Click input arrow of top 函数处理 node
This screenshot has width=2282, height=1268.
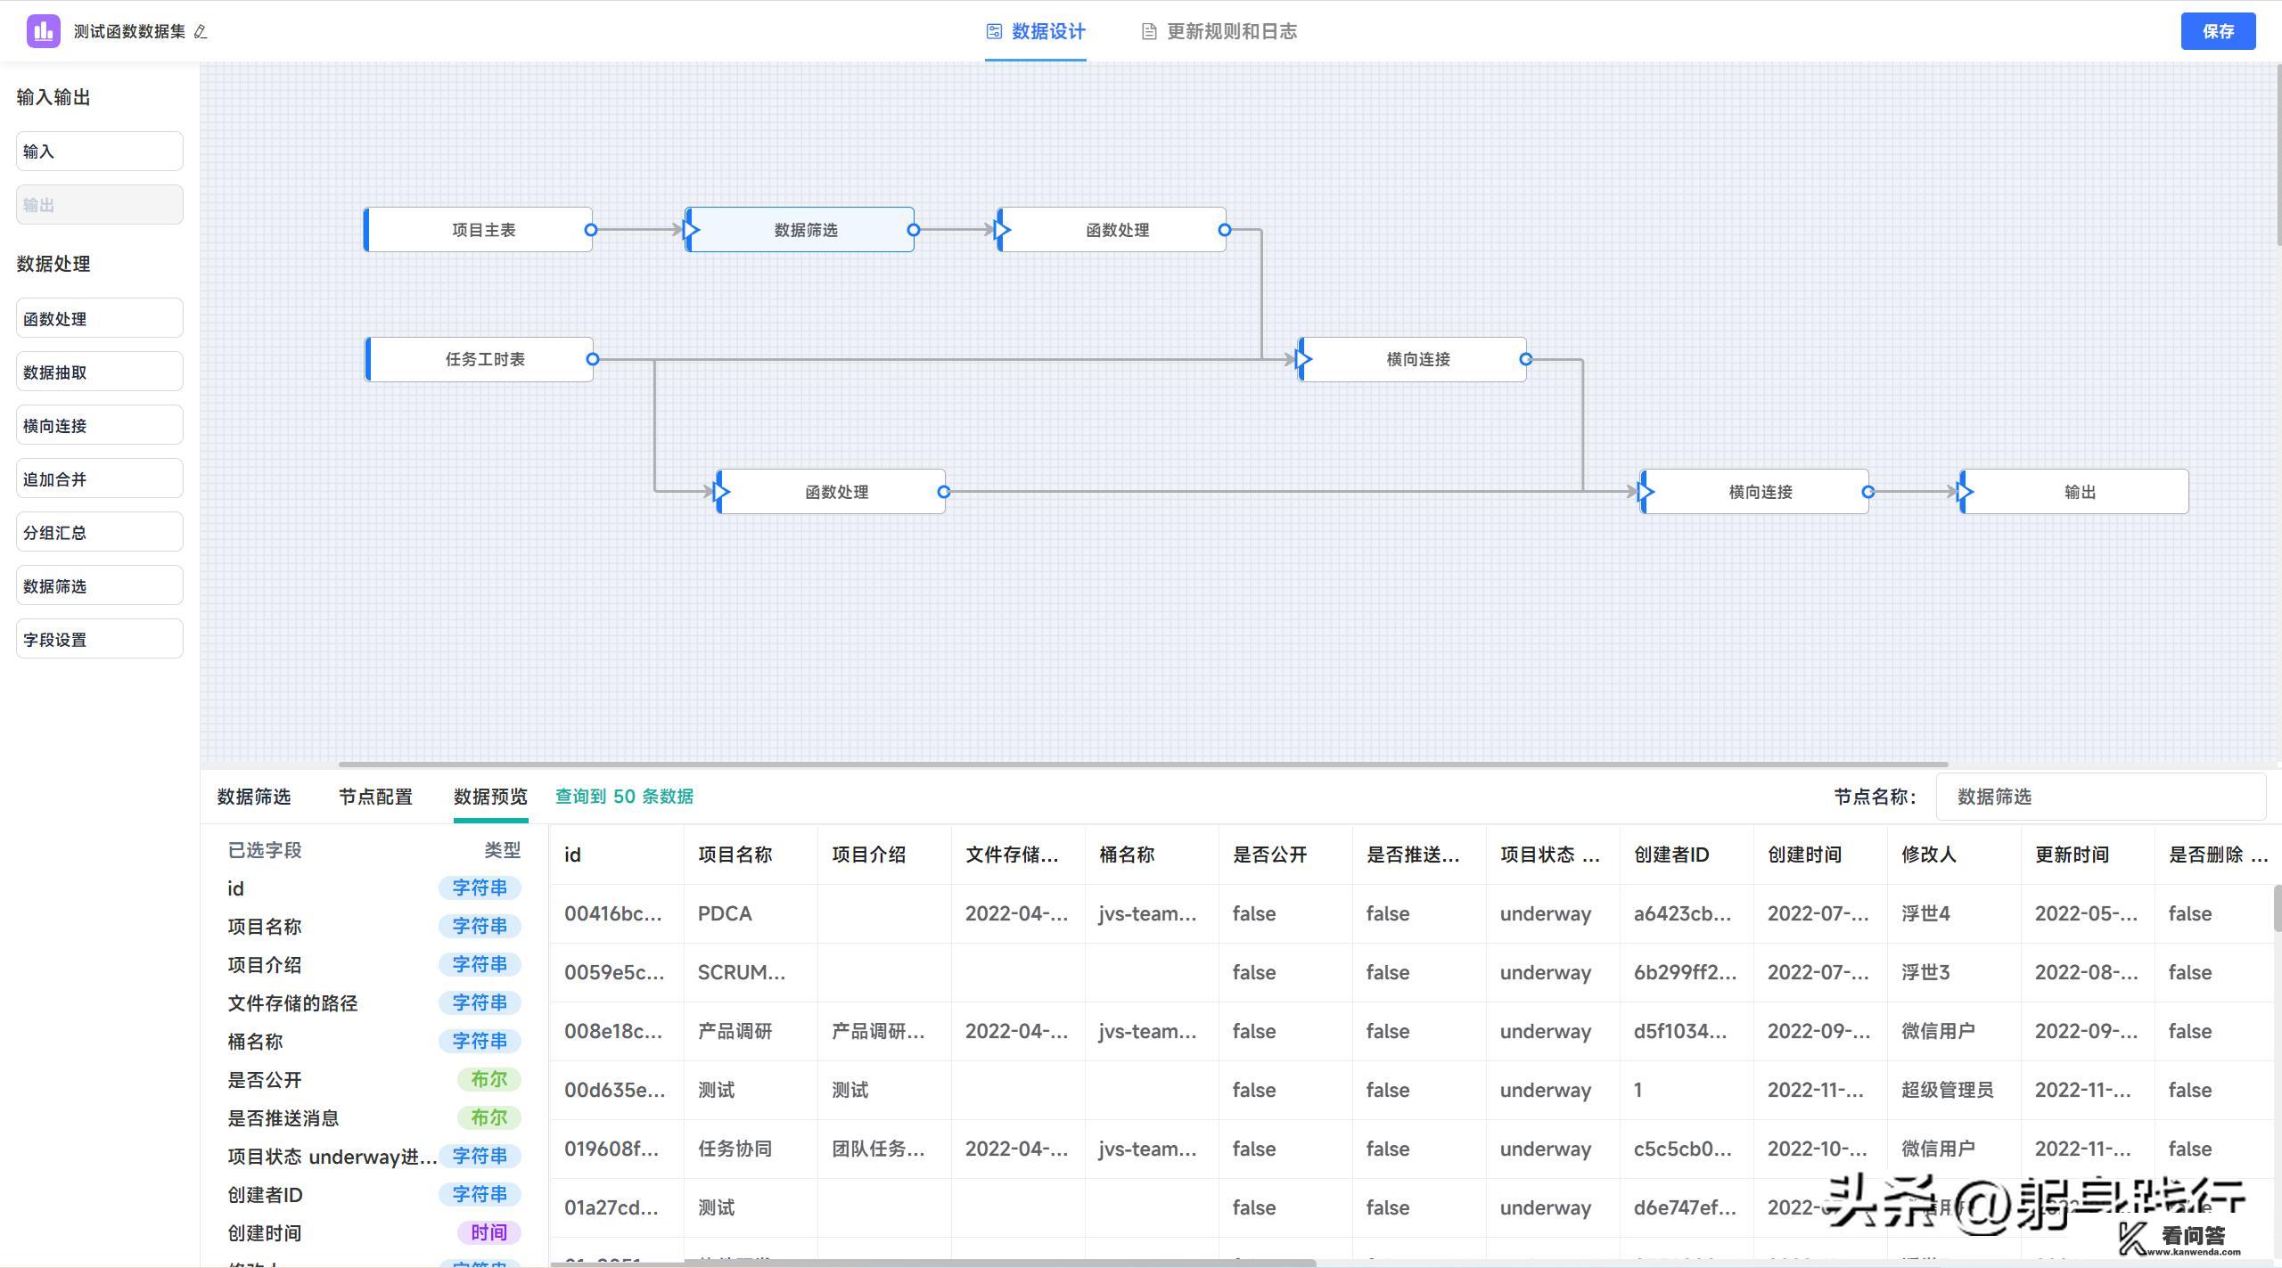point(1002,230)
